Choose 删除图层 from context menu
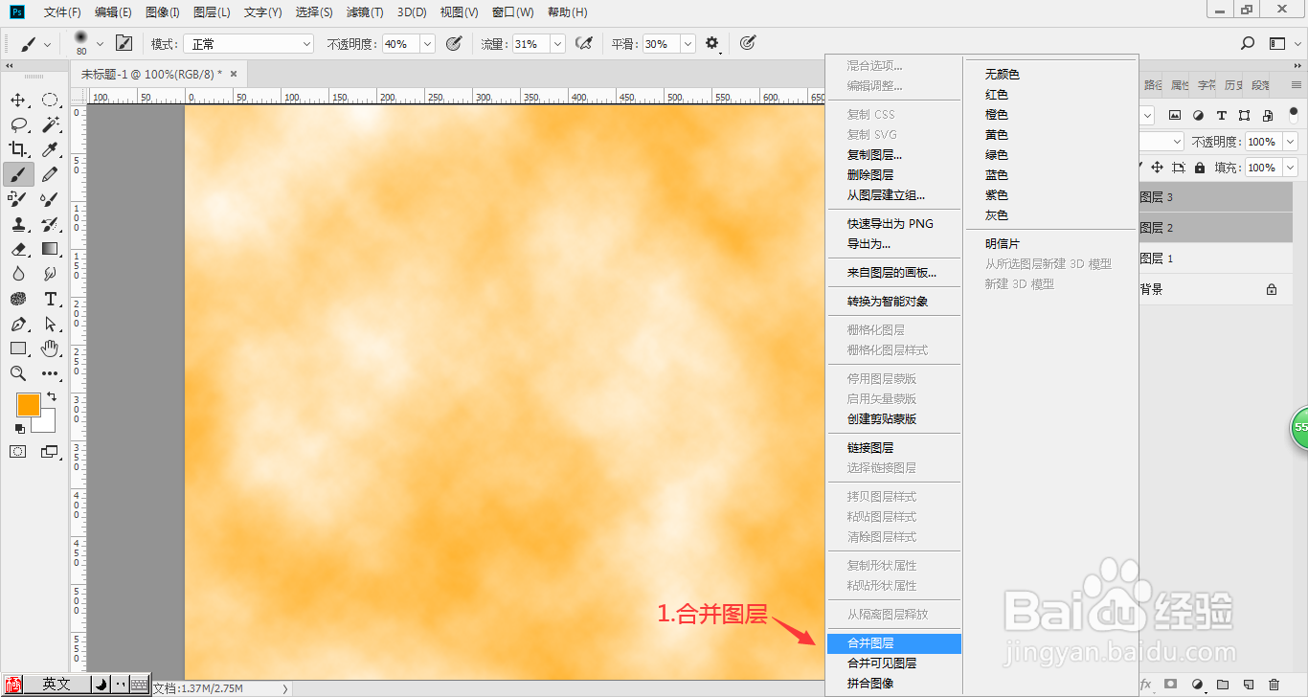Image resolution: width=1308 pixels, height=697 pixels. [x=893, y=175]
